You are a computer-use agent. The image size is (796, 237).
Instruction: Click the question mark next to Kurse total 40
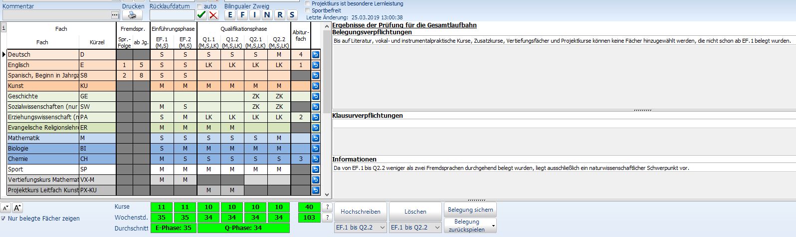click(327, 207)
